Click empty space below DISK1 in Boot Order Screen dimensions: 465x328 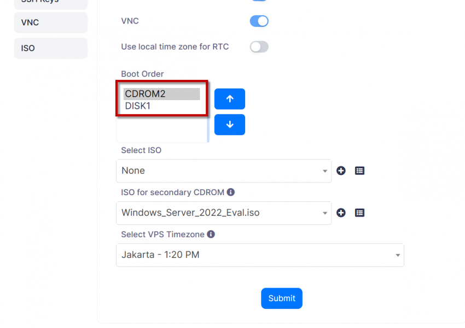pos(161,130)
